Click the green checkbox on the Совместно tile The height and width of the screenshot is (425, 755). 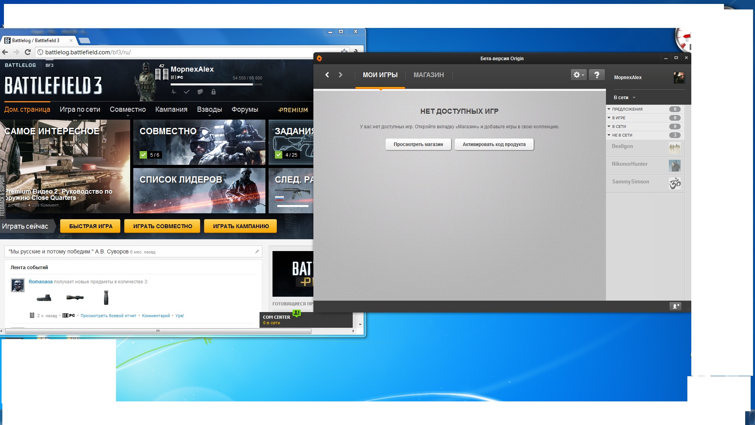(144, 155)
